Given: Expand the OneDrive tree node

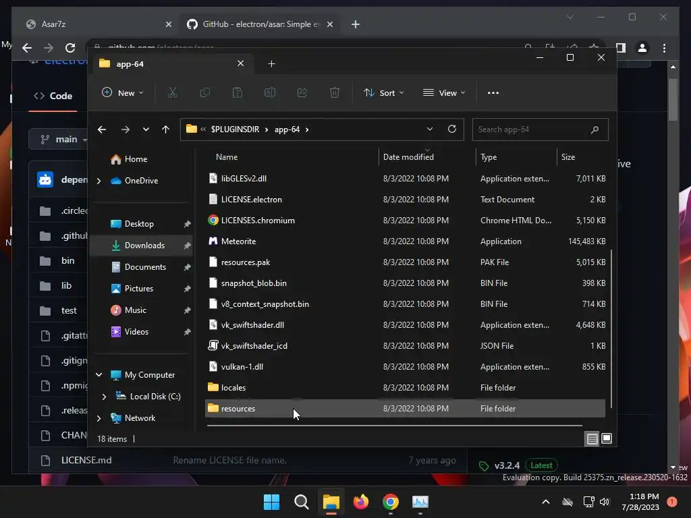Looking at the screenshot, I should click(x=99, y=181).
